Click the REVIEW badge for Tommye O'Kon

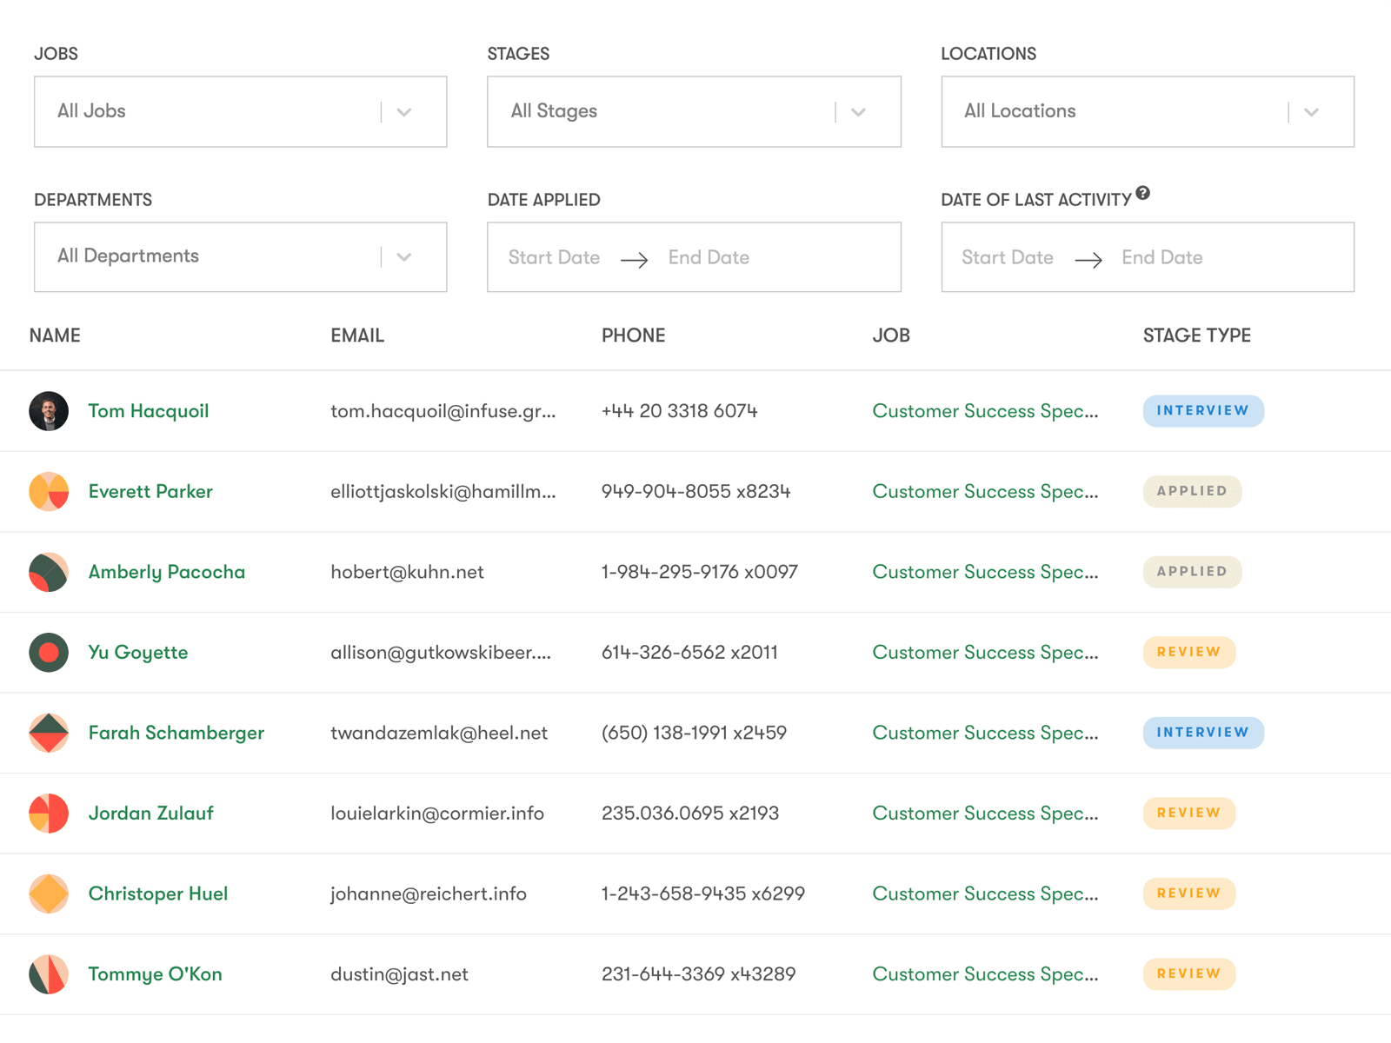[x=1188, y=973]
